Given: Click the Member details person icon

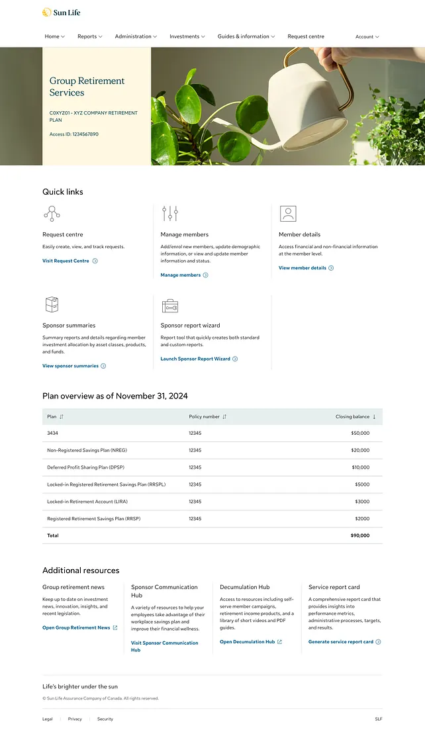Looking at the screenshot, I should click(x=288, y=214).
